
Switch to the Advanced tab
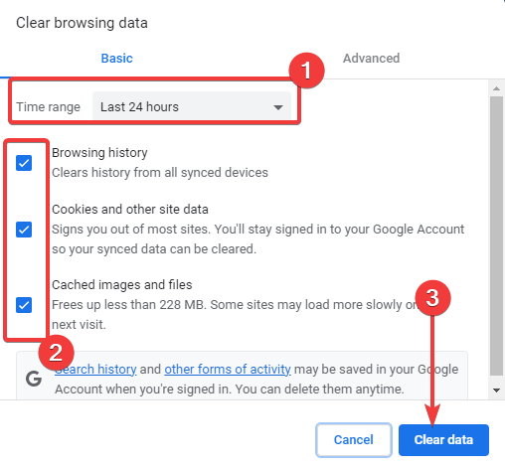[371, 59]
